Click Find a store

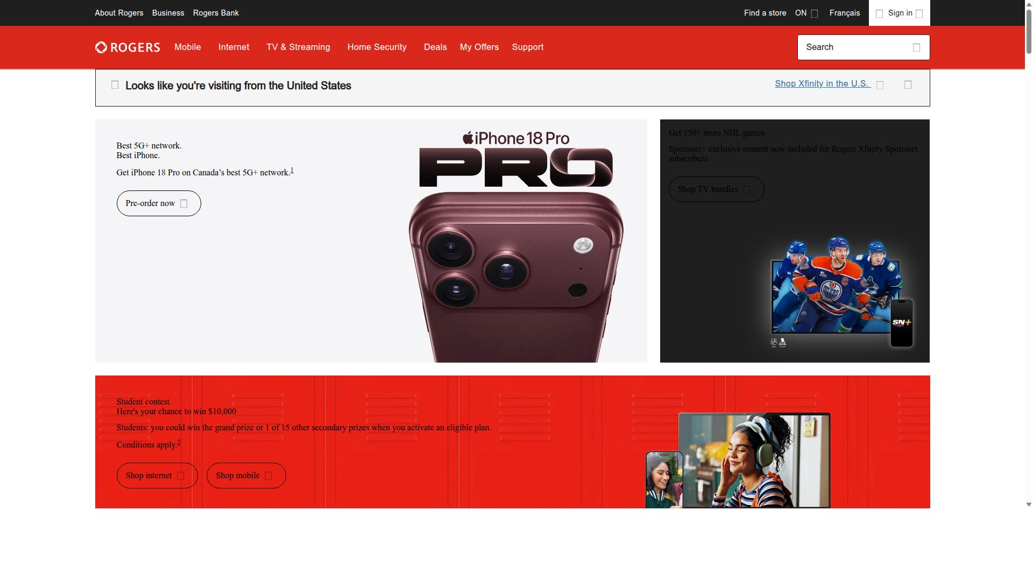click(765, 13)
